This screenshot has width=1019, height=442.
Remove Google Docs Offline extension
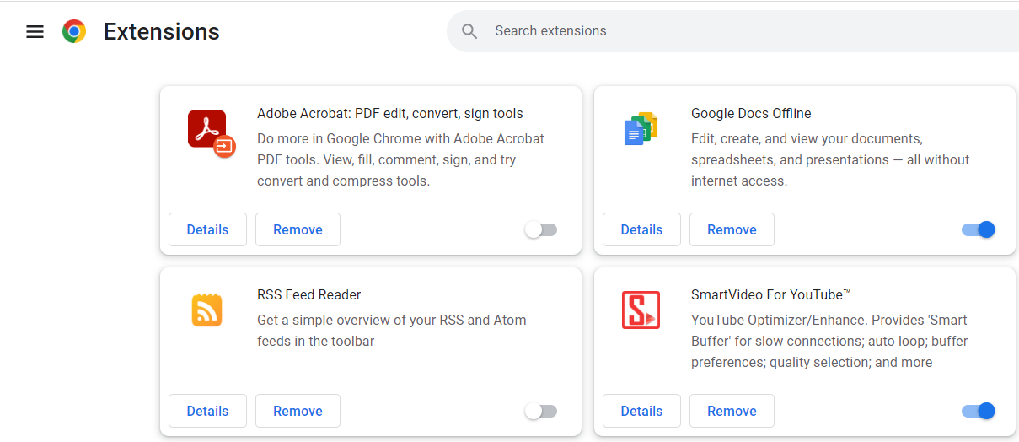(732, 229)
